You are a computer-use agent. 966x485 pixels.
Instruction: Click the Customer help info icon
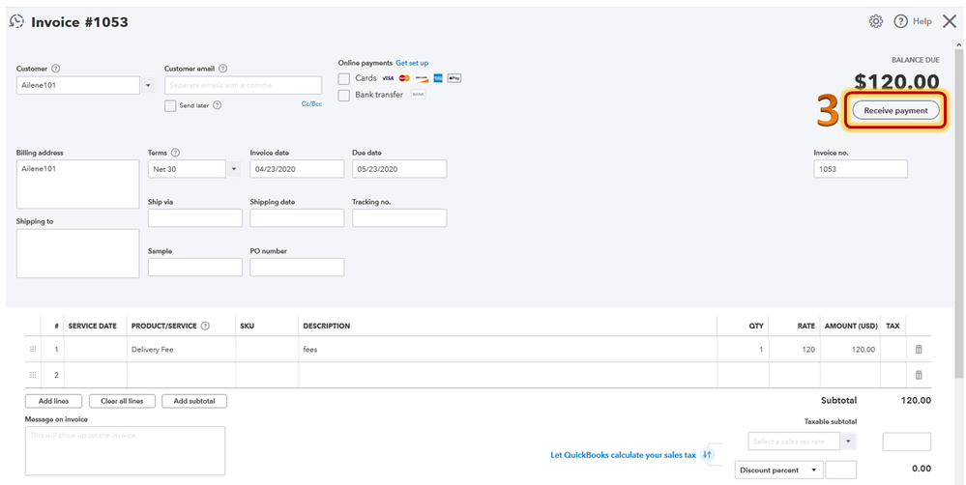pyautogui.click(x=56, y=69)
